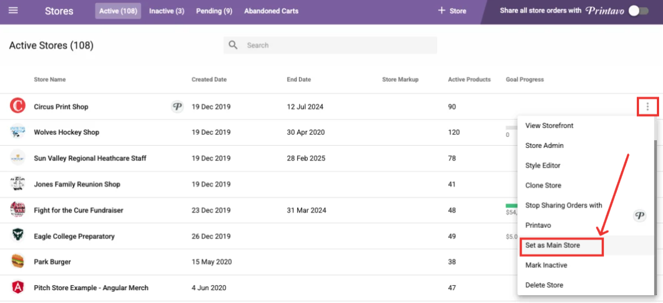
Task: Choose Delete Store in the menu
Action: pos(586,285)
